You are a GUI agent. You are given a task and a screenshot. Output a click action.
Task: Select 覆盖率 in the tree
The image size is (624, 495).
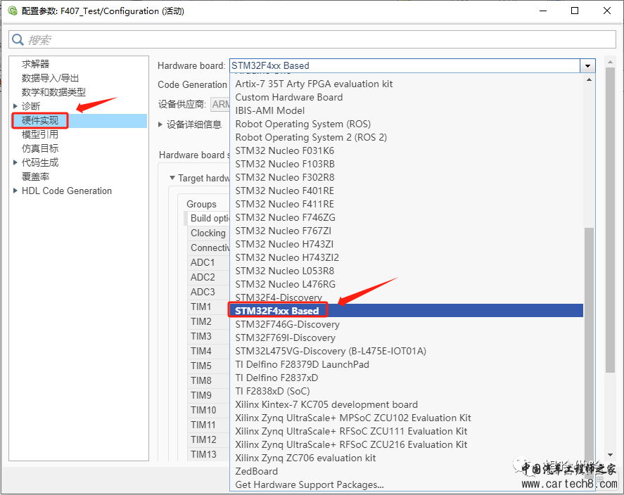(35, 176)
